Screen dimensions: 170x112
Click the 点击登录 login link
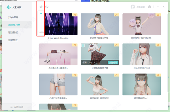[141, 7]
